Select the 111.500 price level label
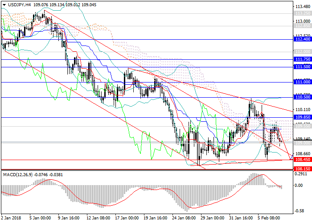312x223 pixels. (x=302, y=67)
